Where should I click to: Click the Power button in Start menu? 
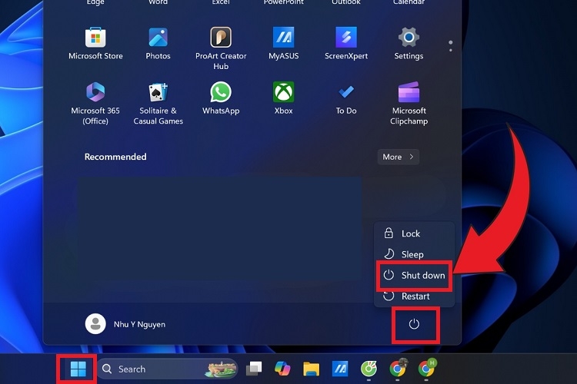(414, 324)
